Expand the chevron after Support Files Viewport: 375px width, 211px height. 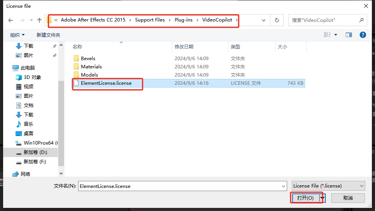pos(170,20)
